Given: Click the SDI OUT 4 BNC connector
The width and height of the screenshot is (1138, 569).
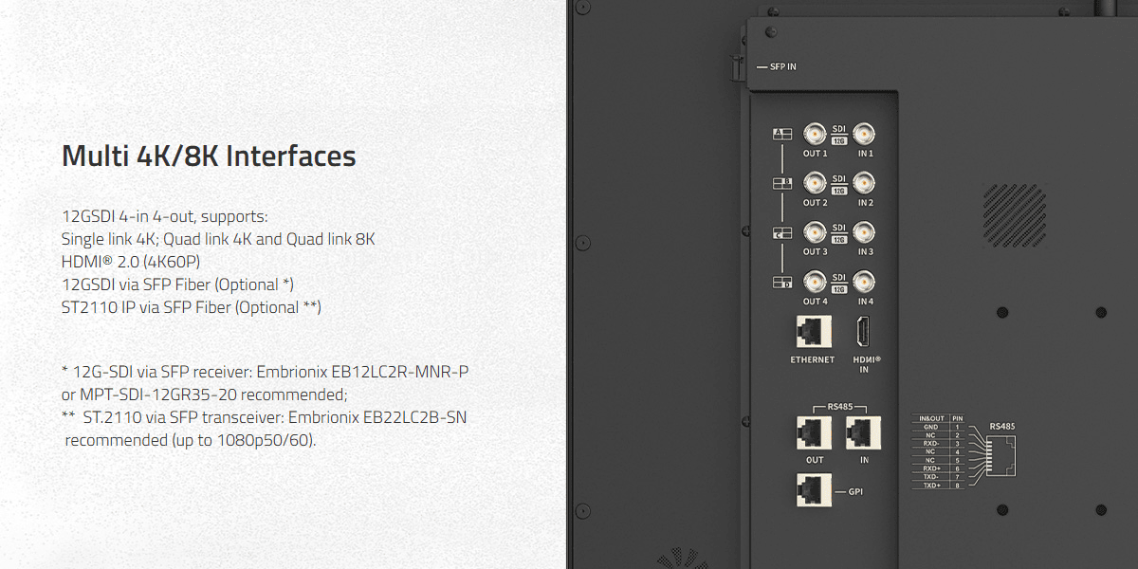Looking at the screenshot, I should click(x=814, y=281).
